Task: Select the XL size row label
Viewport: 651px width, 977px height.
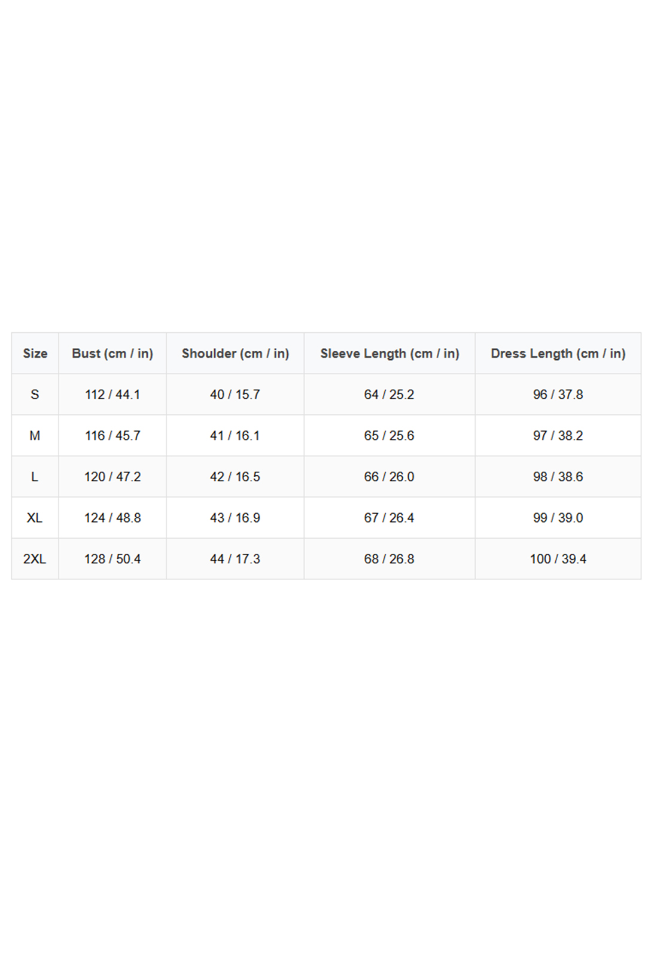Action: (x=35, y=518)
